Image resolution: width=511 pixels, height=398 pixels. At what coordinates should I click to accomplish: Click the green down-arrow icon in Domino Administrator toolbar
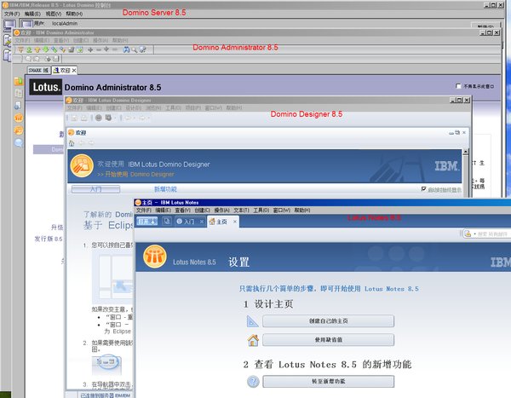pyautogui.click(x=46, y=49)
